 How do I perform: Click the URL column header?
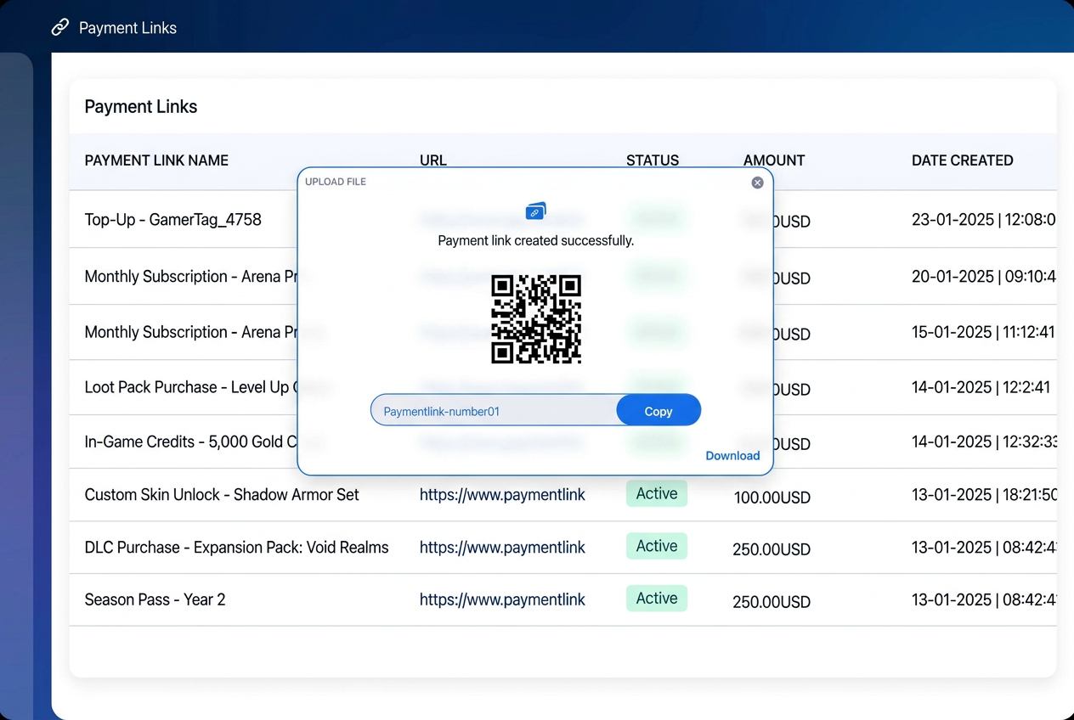432,160
